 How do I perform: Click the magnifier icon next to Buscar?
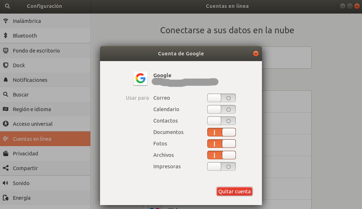[6, 94]
